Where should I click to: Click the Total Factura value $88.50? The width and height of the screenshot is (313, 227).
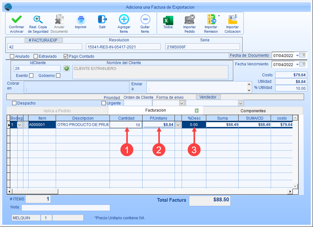pos(210,201)
